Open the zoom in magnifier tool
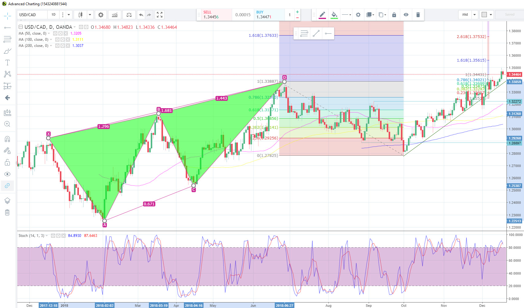This screenshot has height=308, width=524. 7,124
